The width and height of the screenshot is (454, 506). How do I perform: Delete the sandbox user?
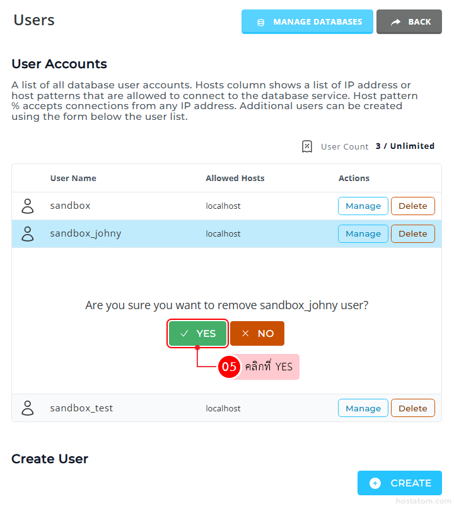click(413, 206)
